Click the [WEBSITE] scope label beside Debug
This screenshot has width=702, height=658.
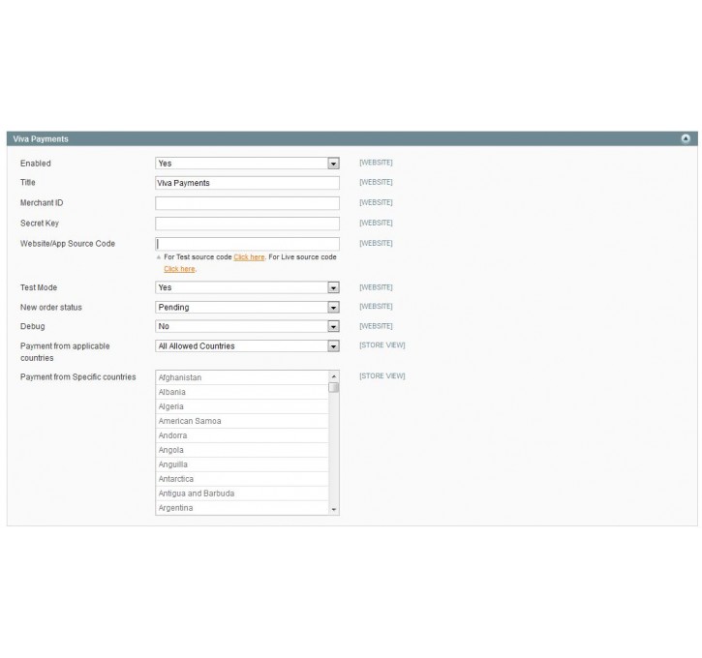(x=376, y=326)
